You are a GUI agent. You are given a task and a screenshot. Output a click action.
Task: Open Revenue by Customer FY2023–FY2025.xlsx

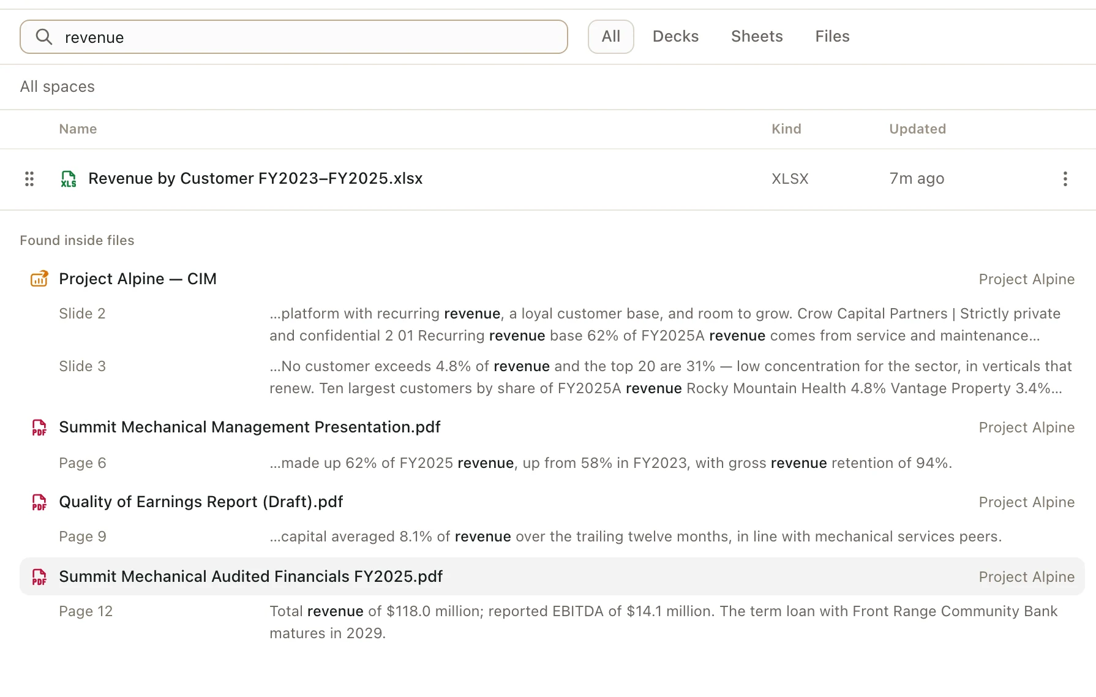point(255,179)
